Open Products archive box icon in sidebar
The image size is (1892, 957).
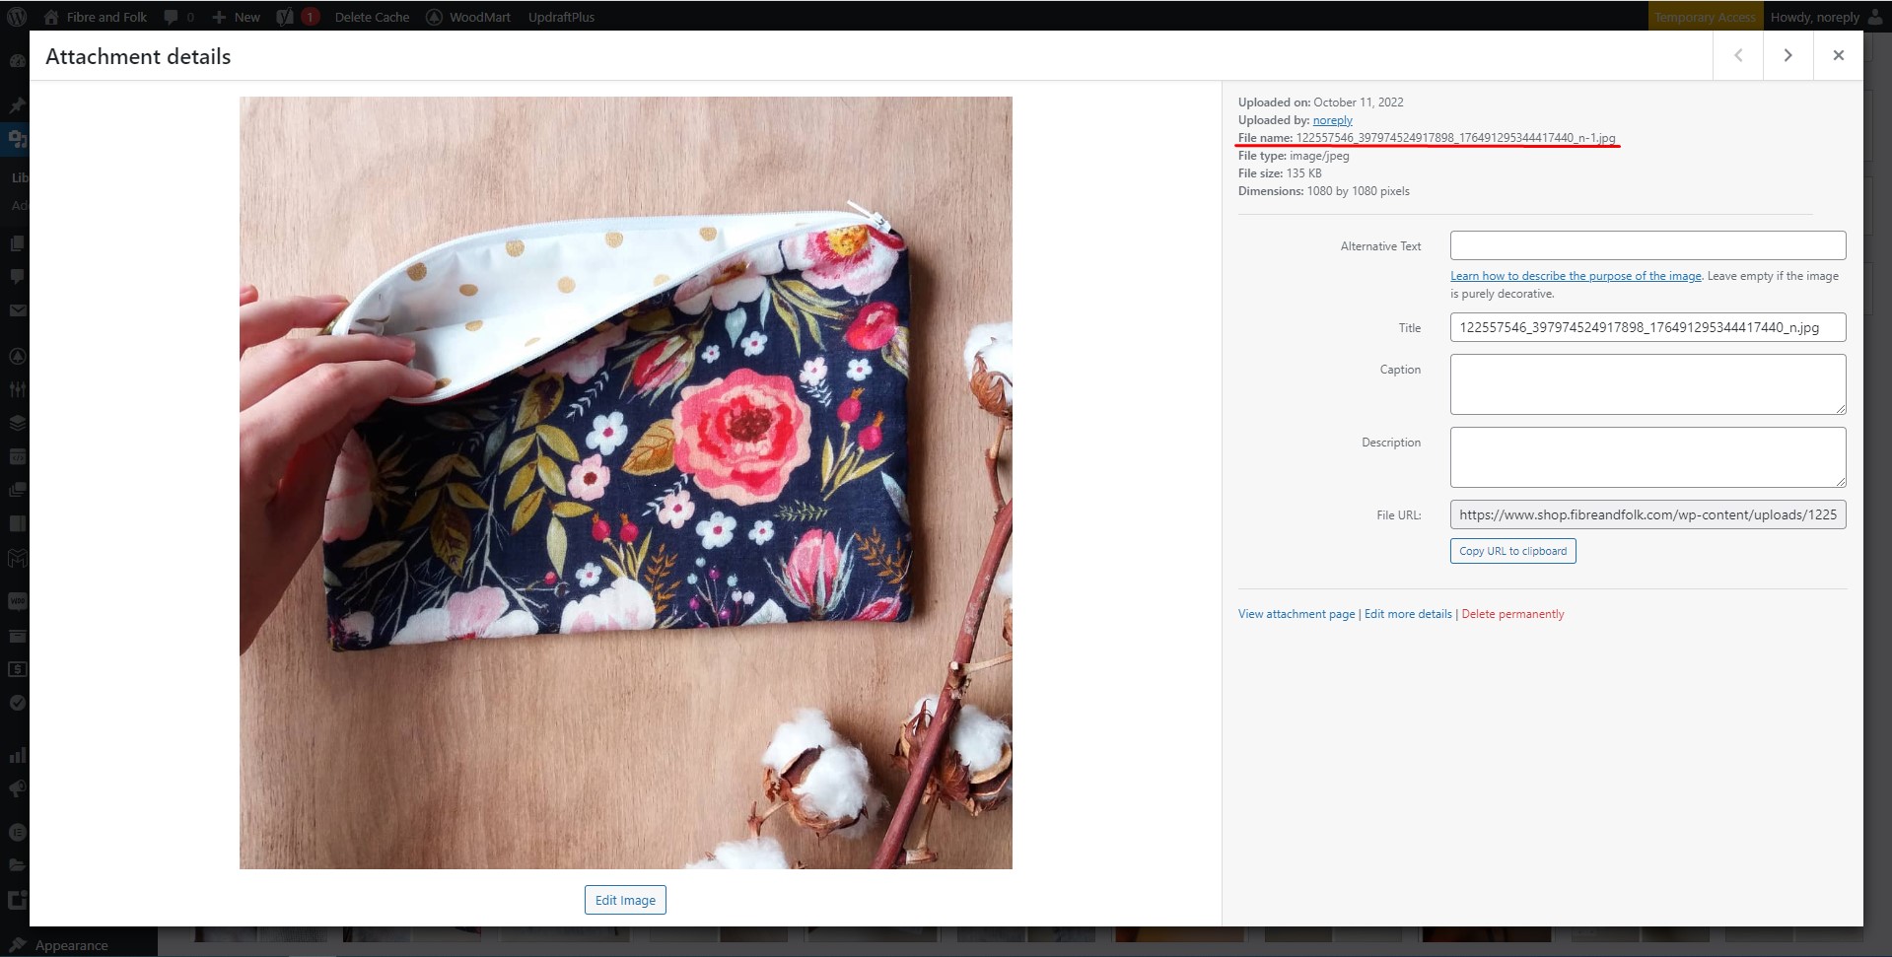coord(17,636)
